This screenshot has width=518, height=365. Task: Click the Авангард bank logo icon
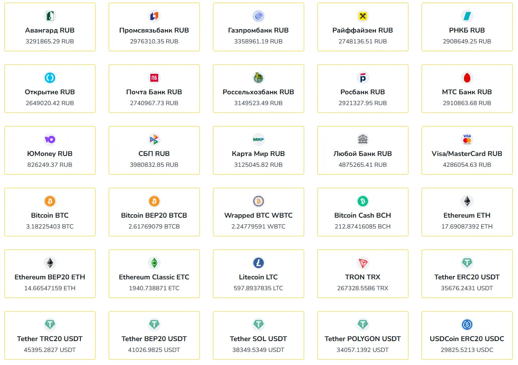(x=50, y=16)
